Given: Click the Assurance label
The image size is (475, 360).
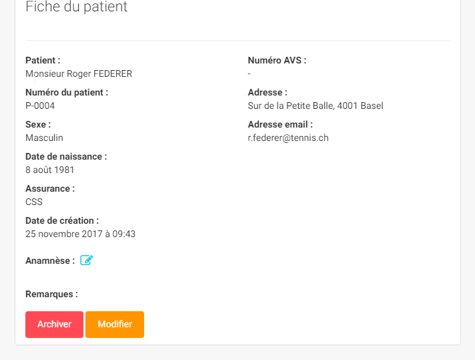Looking at the screenshot, I should [50, 188].
